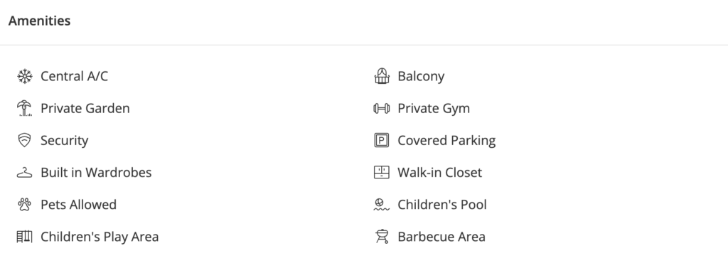This screenshot has width=728, height=273.
Task: Click the Covered Parking label
Action: pyautogui.click(x=446, y=141)
